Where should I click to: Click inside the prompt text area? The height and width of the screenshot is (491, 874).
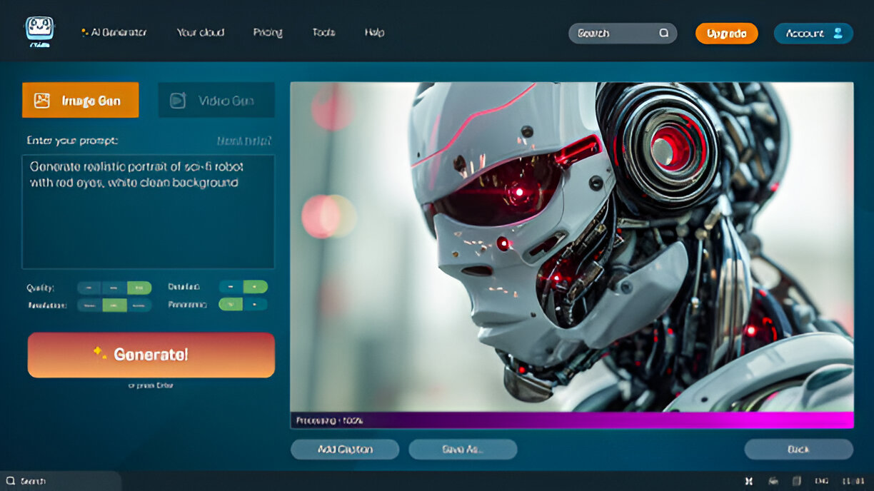tap(149, 211)
